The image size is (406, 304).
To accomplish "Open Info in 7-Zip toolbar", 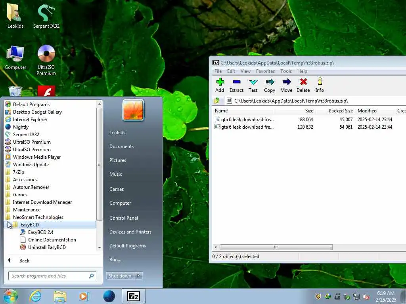I will click(320, 85).
